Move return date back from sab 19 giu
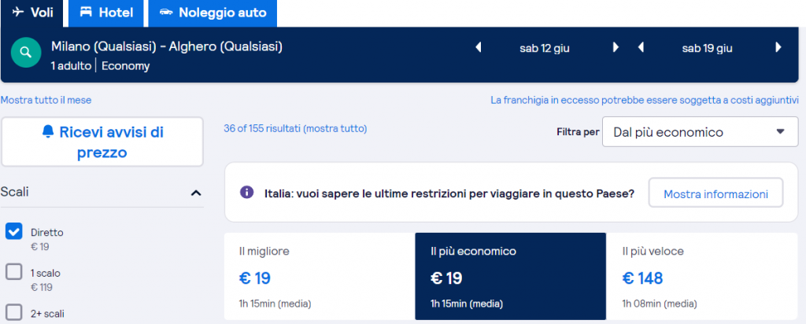 [x=641, y=48]
